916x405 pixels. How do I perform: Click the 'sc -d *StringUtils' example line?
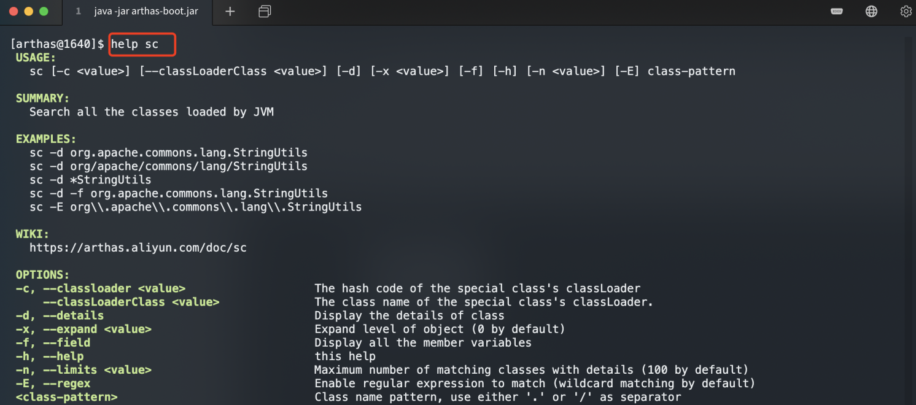tap(90, 180)
